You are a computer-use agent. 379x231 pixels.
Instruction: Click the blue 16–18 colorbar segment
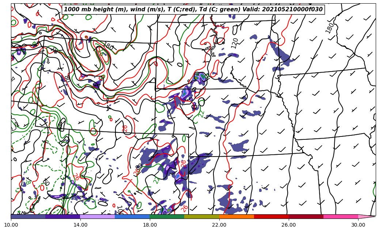pos(132,216)
